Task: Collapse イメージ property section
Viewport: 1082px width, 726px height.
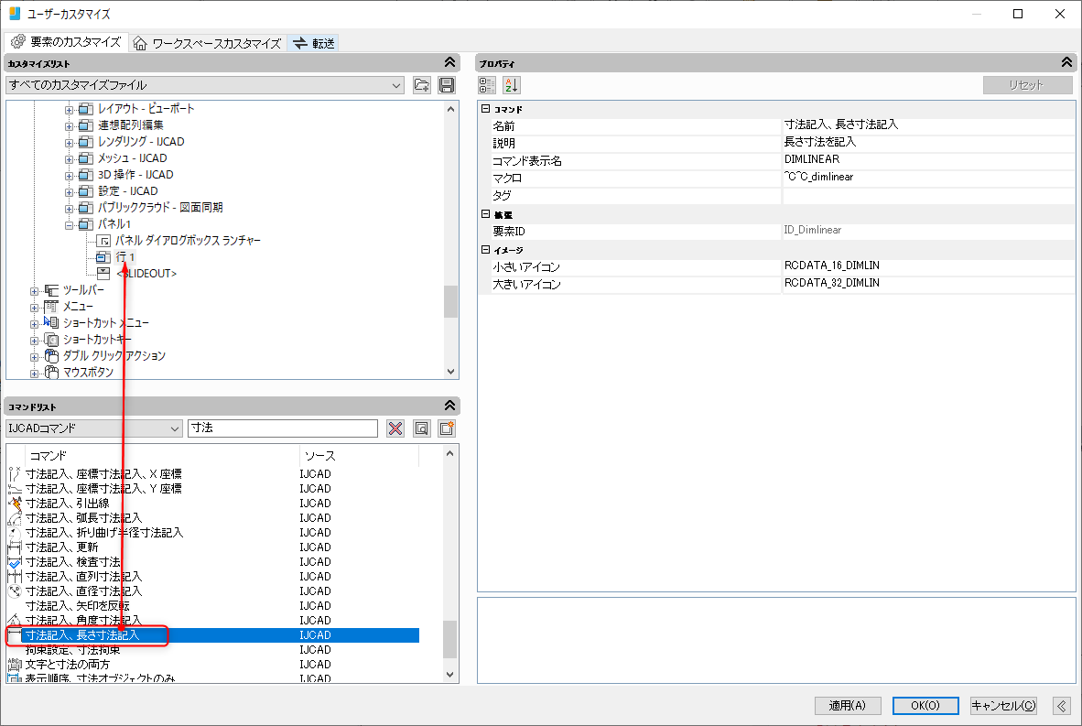Action: (x=486, y=250)
